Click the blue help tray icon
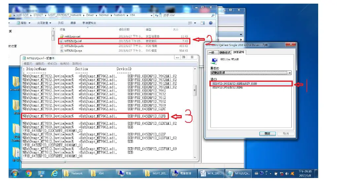Screen dimensions: 337x182 pos(261,173)
